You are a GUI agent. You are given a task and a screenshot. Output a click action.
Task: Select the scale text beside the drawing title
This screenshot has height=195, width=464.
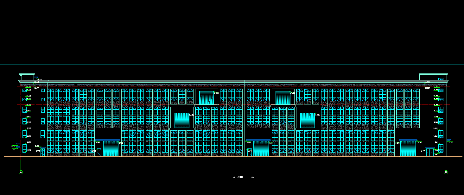click(x=252, y=177)
